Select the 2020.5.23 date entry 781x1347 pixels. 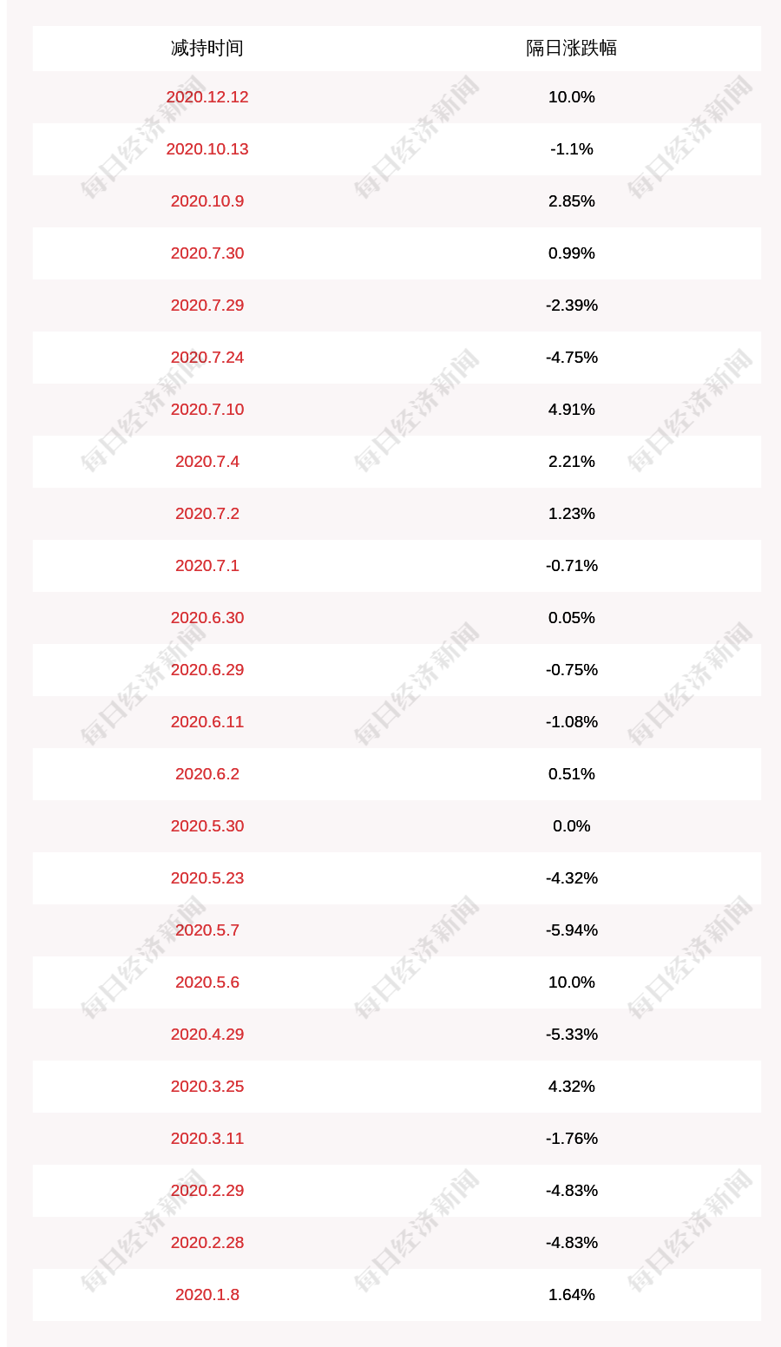coord(207,877)
